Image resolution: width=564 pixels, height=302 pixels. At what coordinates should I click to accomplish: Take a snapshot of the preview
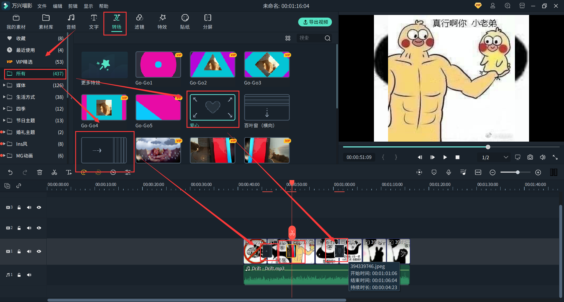pyautogui.click(x=530, y=157)
